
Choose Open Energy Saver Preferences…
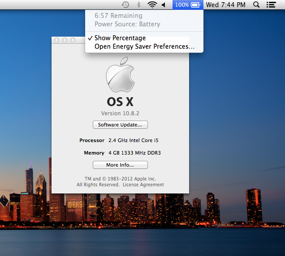[144, 46]
